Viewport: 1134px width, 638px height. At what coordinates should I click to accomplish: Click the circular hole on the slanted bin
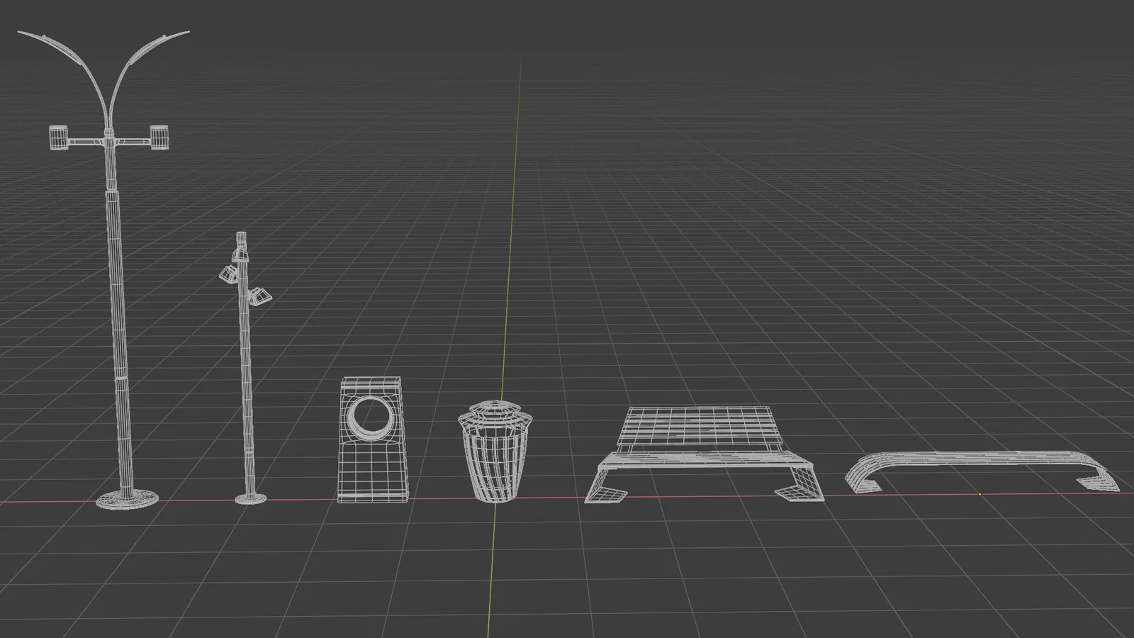coord(371,417)
